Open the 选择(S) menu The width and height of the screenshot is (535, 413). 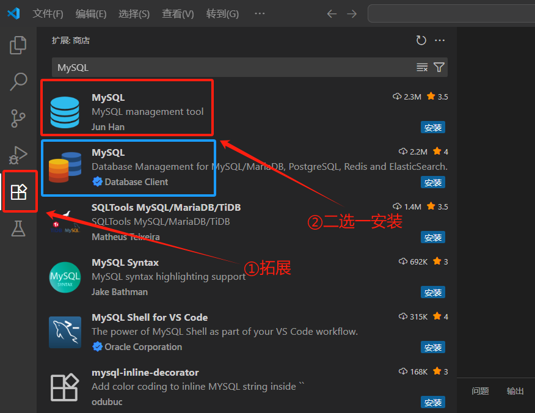coord(134,14)
